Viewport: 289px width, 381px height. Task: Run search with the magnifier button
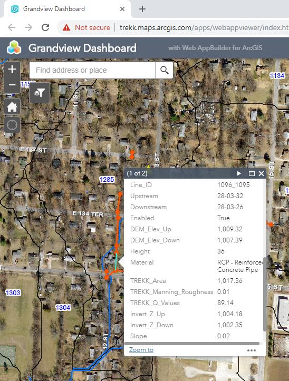click(x=165, y=70)
